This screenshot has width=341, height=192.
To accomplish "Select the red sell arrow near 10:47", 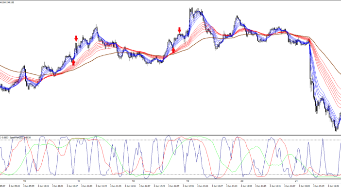I will (x=76, y=38).
